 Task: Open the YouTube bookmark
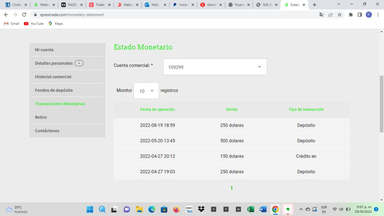coord(33,23)
